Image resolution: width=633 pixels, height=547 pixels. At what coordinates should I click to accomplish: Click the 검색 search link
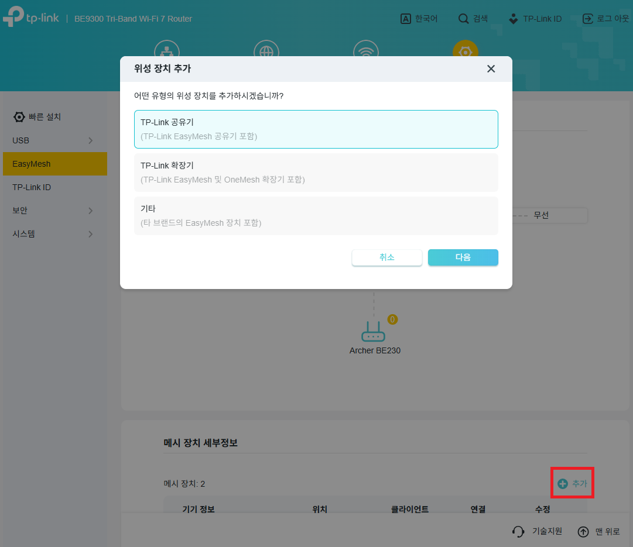[480, 19]
